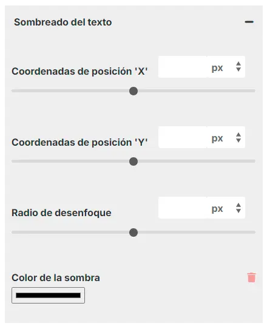Screen dimensions: 267x326
Task: Collapse the Sombreado del texto section
Action: point(249,22)
